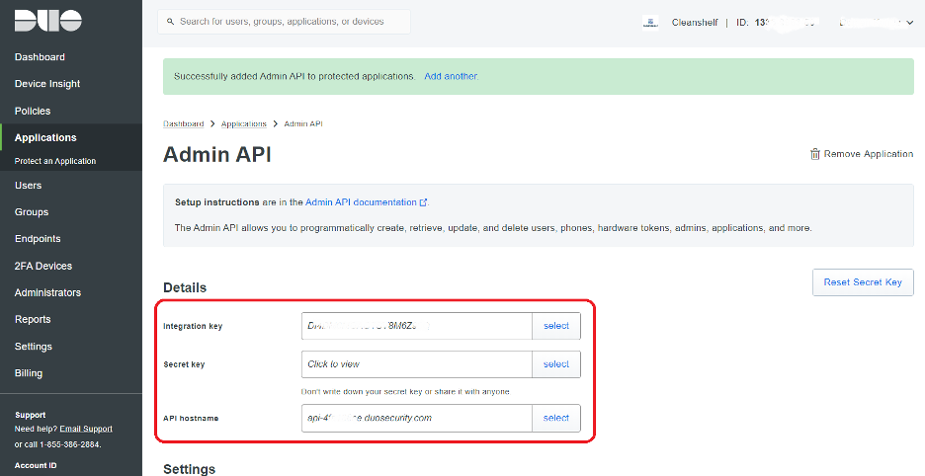Click select next to Secret key

click(x=556, y=364)
